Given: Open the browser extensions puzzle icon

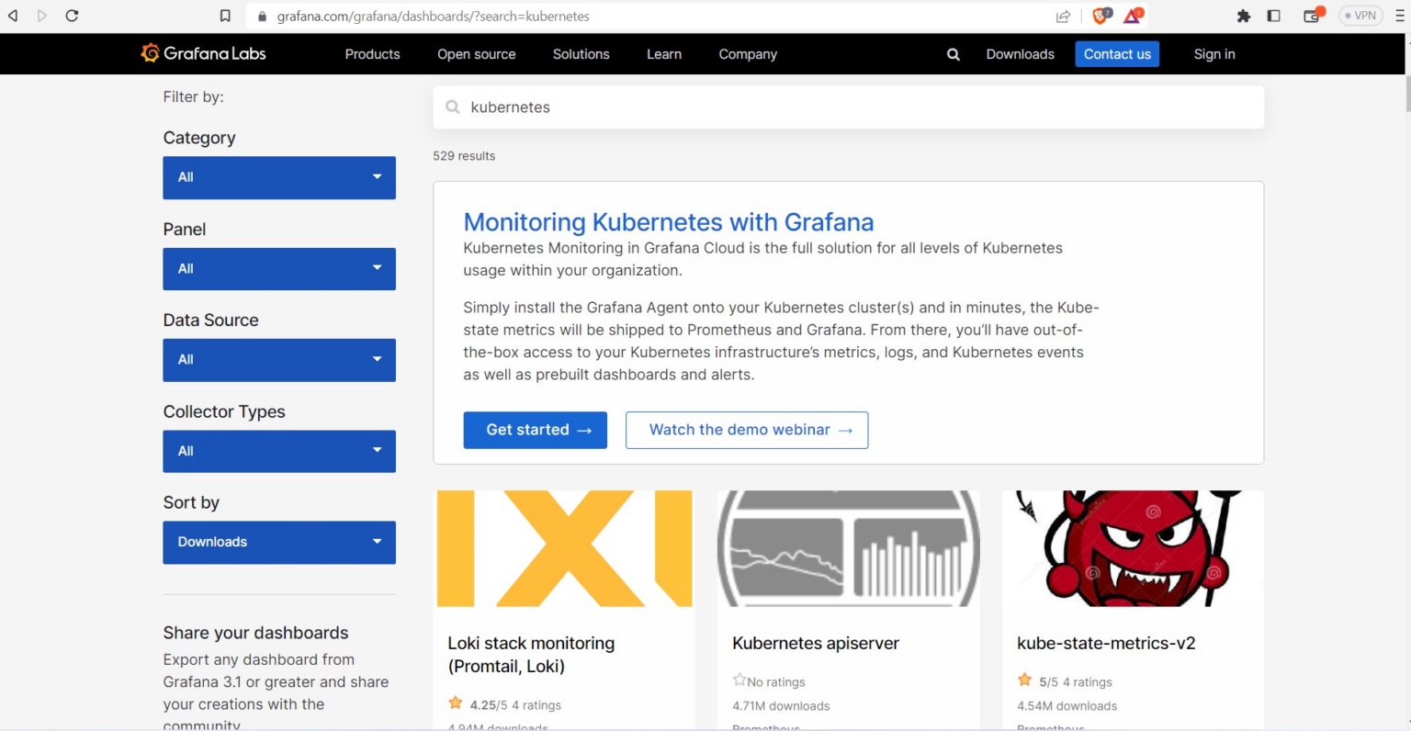Looking at the screenshot, I should 1245,16.
